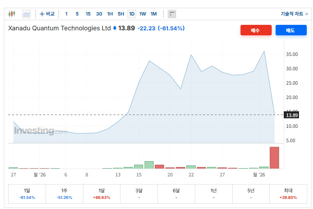
Task: Click the Xanadu Quantum Technologies Ltd title
Action: pos(60,28)
